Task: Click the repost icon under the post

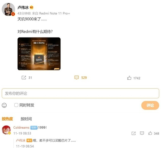Action: tap(24, 78)
